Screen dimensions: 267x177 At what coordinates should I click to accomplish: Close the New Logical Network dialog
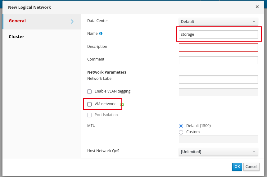tap(257, 7)
